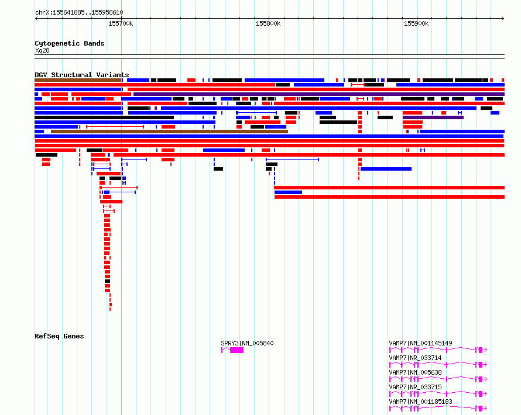Select the 155800k ruler label
Viewport: 521px width, 415px height.
point(268,23)
